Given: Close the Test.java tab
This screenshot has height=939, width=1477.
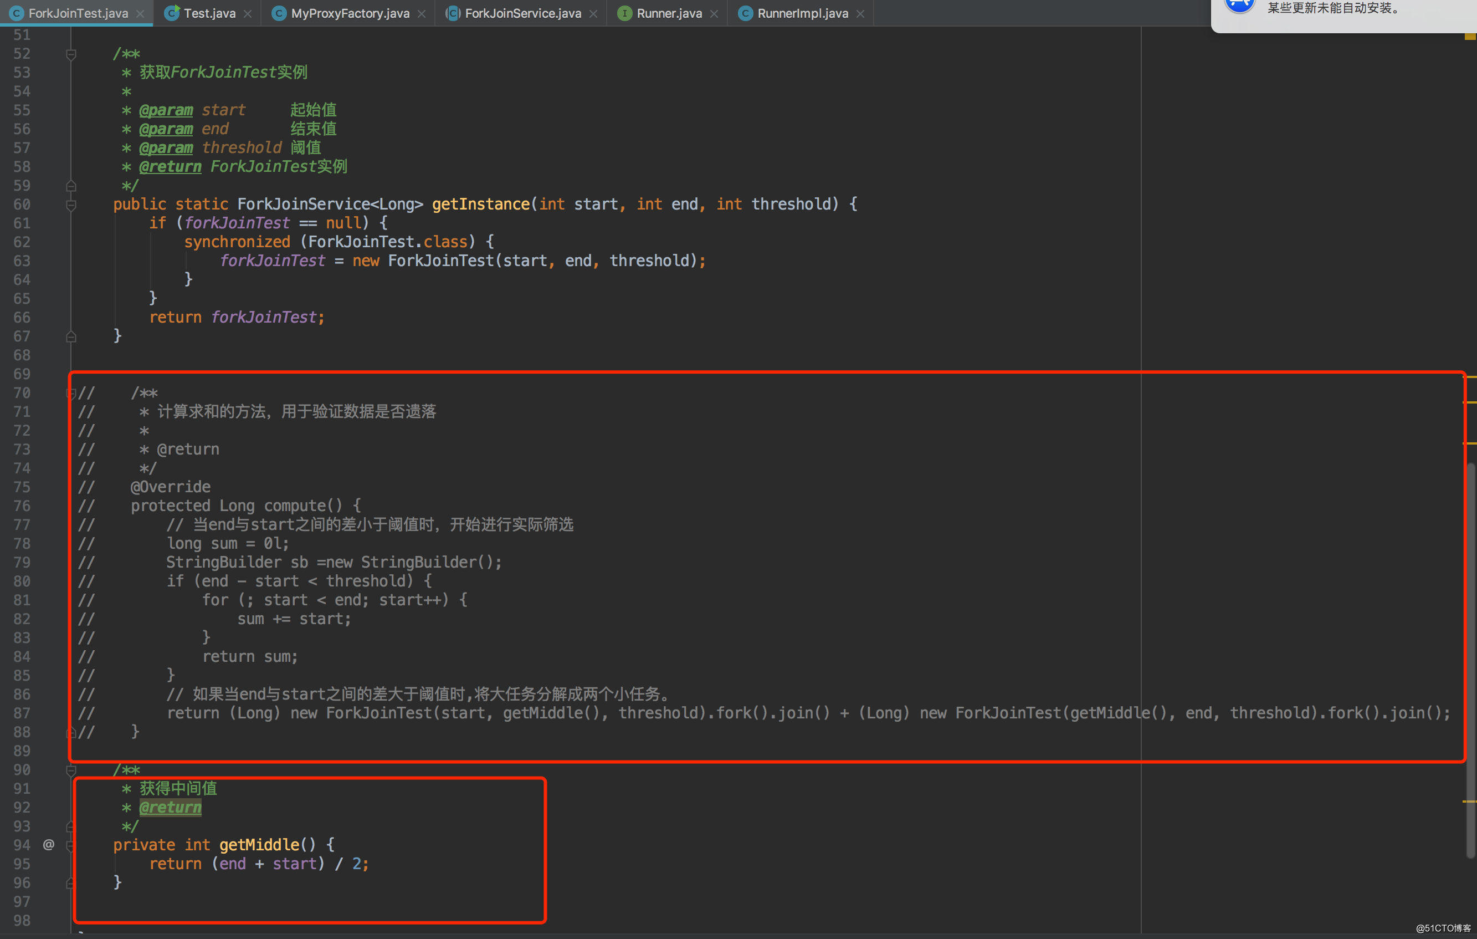Looking at the screenshot, I should tap(247, 13).
